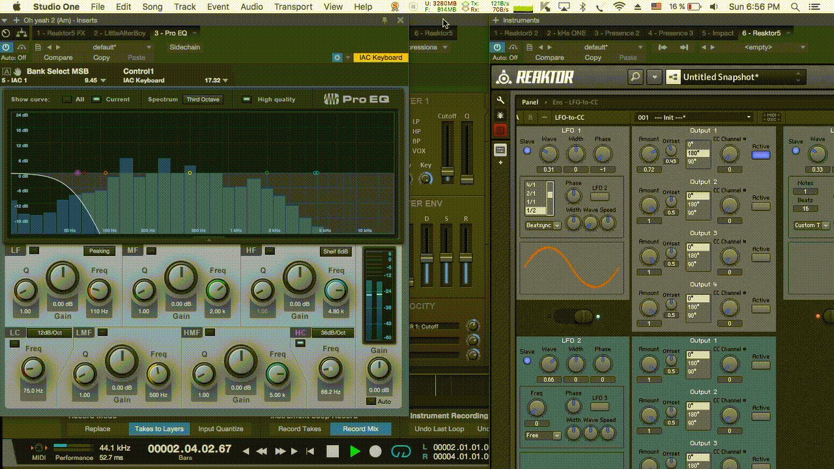Click the Record button in transport
This screenshot has height=469, width=834.
pos(375,451)
